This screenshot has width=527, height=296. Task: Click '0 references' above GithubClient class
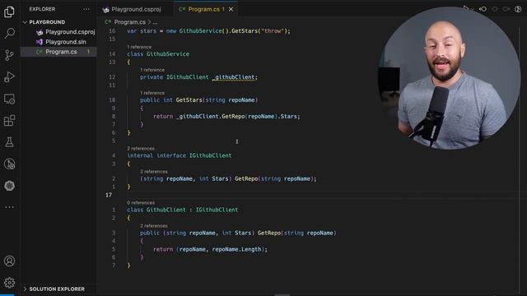click(141, 203)
